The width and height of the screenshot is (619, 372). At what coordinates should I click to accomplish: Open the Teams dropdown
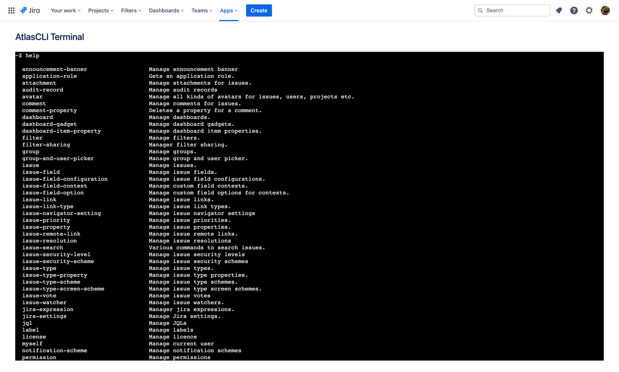click(202, 10)
